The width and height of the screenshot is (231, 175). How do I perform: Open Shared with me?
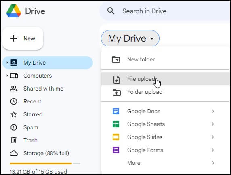coord(48,89)
